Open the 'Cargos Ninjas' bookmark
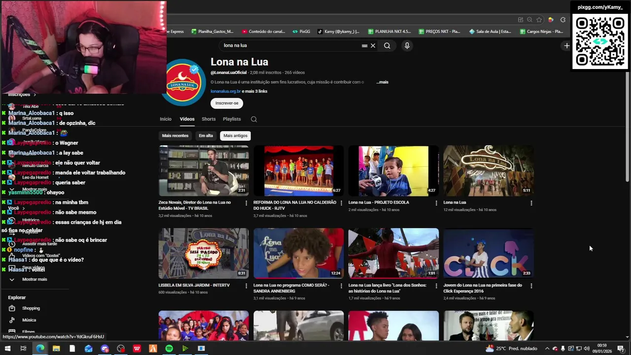The height and width of the screenshot is (355, 631). [541, 32]
